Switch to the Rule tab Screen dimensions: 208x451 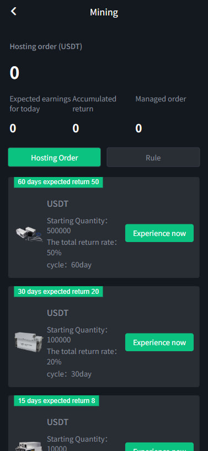[x=153, y=157]
